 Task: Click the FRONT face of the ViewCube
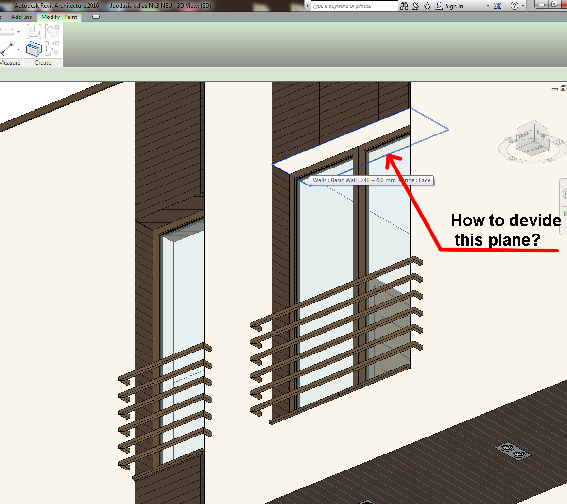point(525,134)
